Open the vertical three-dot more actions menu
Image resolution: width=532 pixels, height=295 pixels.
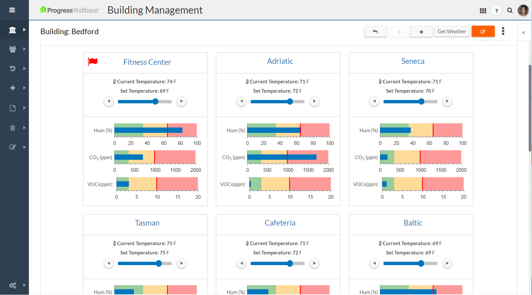coord(503,31)
